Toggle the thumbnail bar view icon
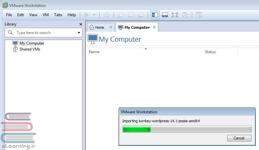Image resolution: width=259 pixels, height=150 pixels. point(165,15)
